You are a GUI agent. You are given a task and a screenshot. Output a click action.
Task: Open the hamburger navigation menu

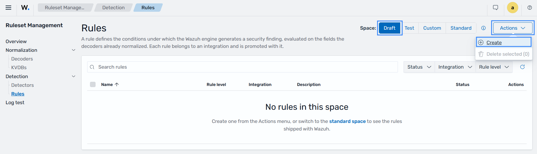pos(8,8)
